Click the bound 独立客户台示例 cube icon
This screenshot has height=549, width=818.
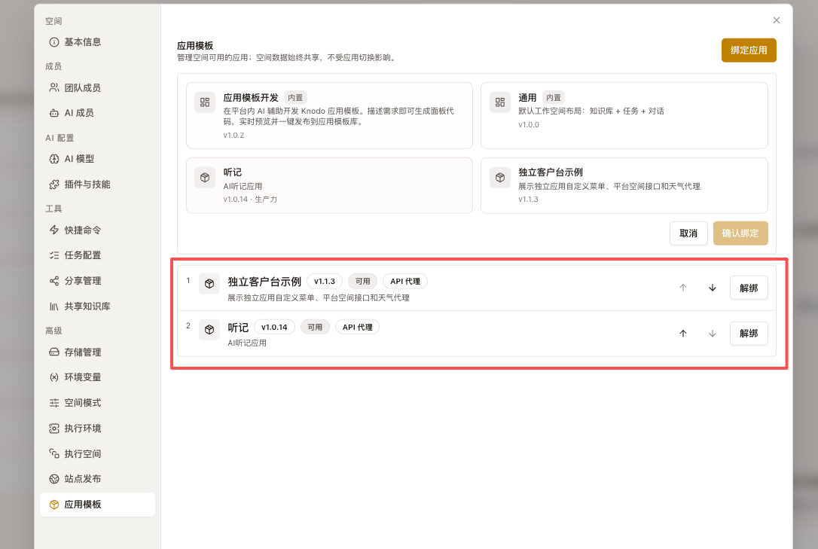tap(209, 284)
